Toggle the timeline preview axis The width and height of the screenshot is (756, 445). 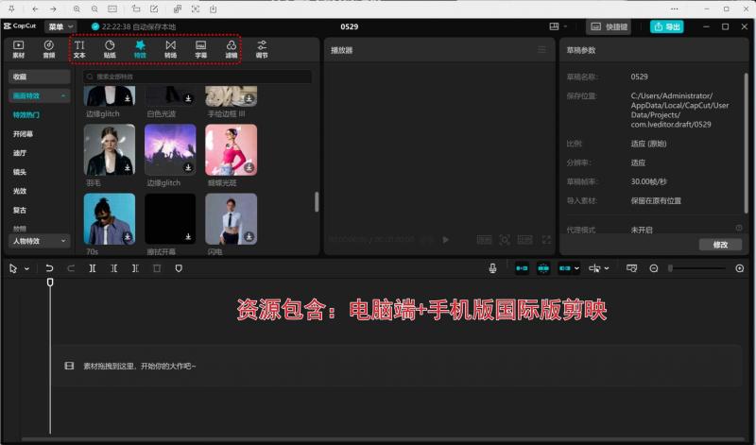point(631,268)
